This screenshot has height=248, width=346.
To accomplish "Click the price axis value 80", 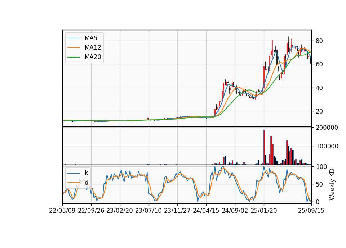I will (319, 41).
